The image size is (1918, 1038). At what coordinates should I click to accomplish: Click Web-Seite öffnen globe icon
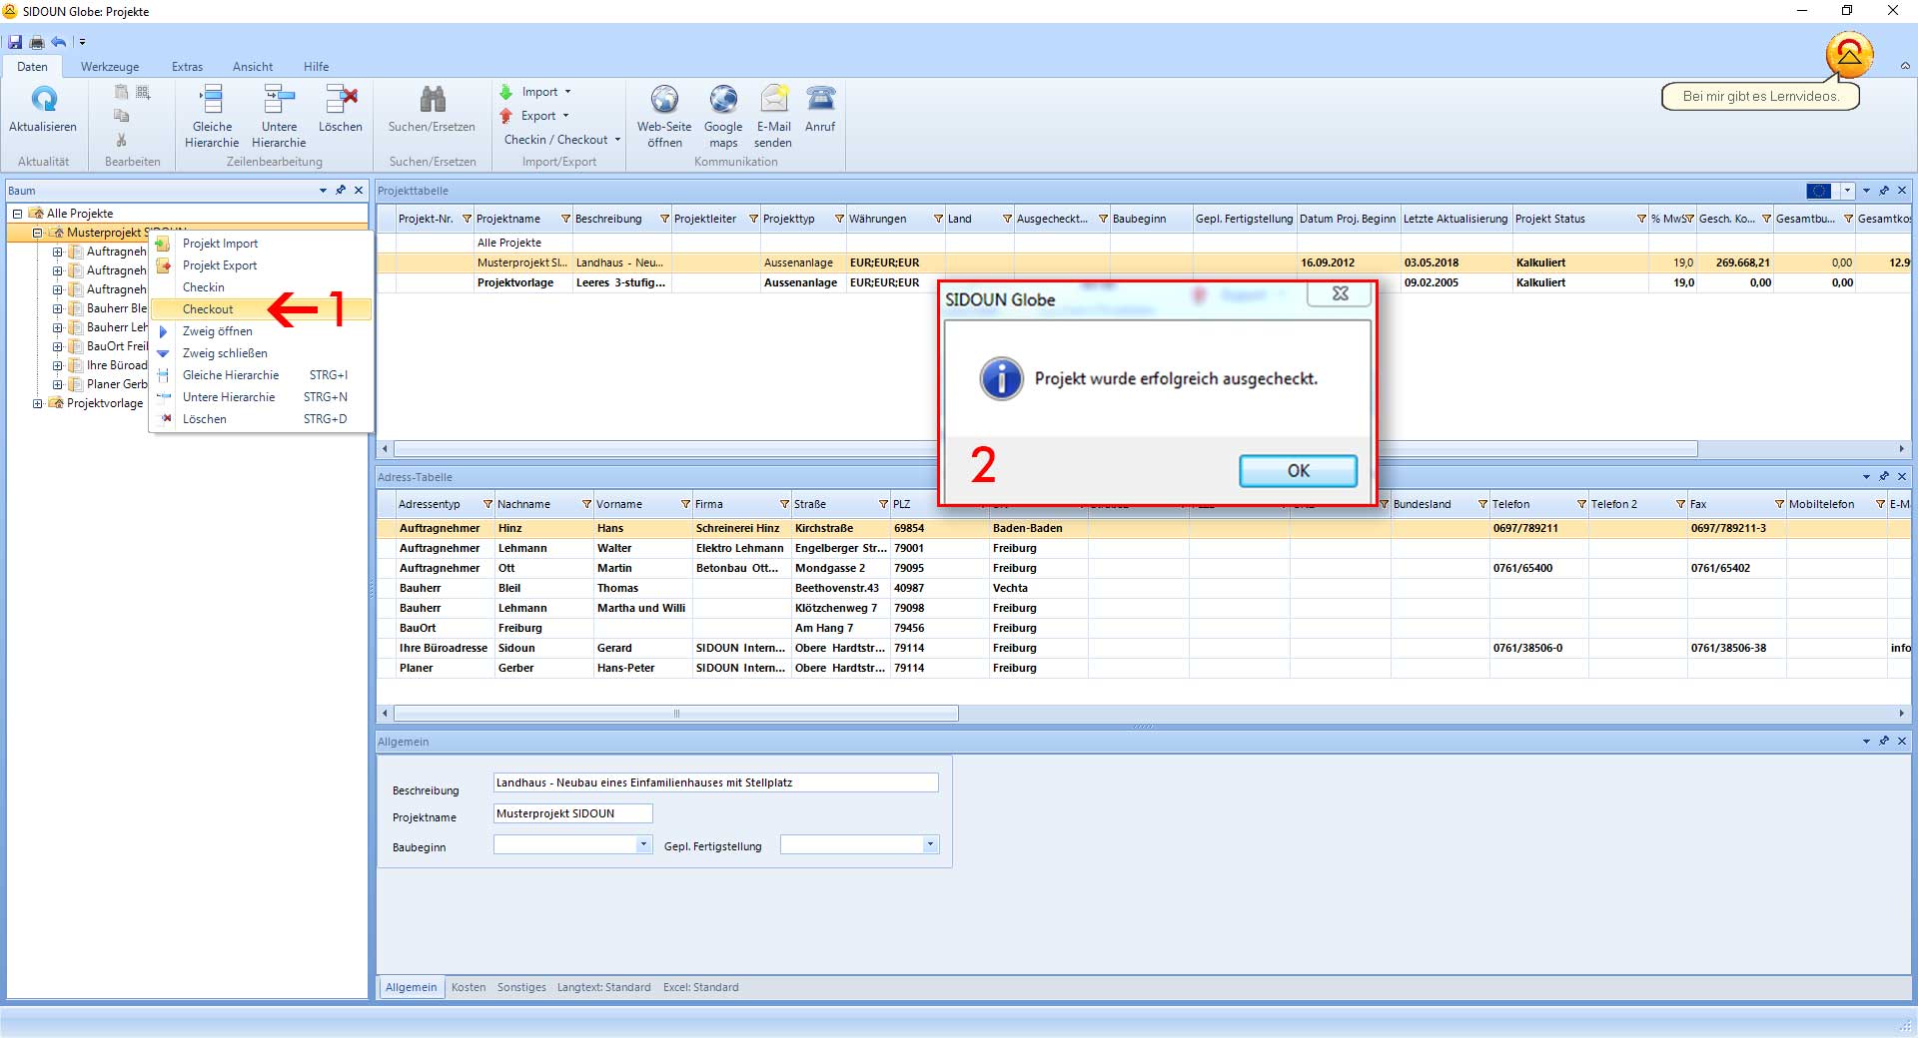tap(664, 100)
